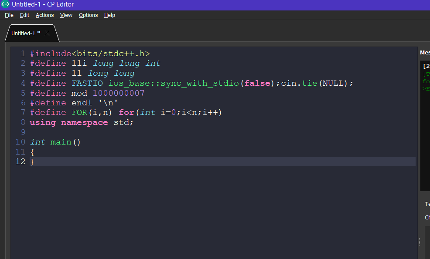Click the messages output box at right
This screenshot has width=430, height=259.
425,126
